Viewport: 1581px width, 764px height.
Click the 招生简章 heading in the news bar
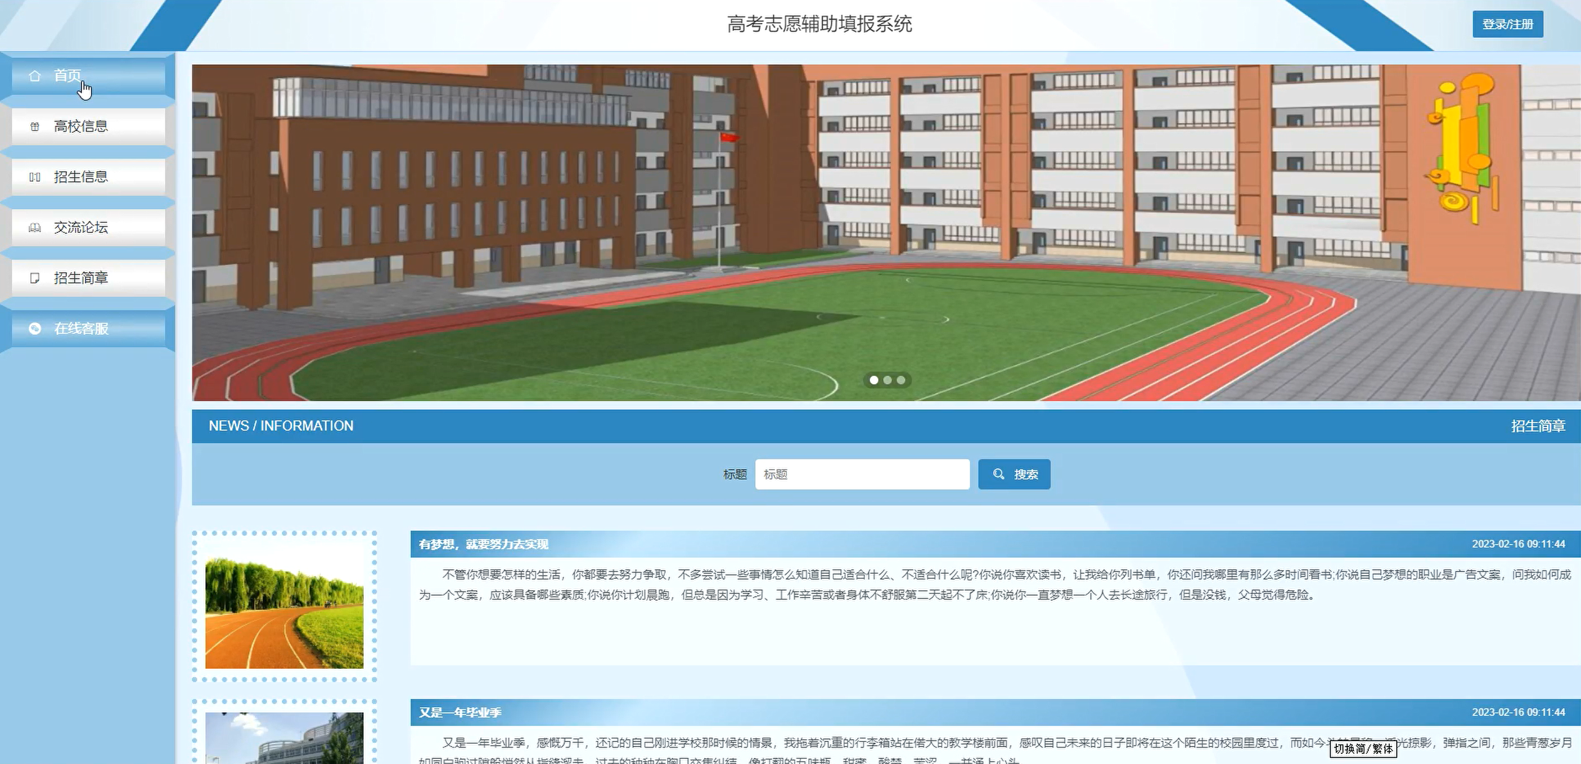click(1538, 426)
